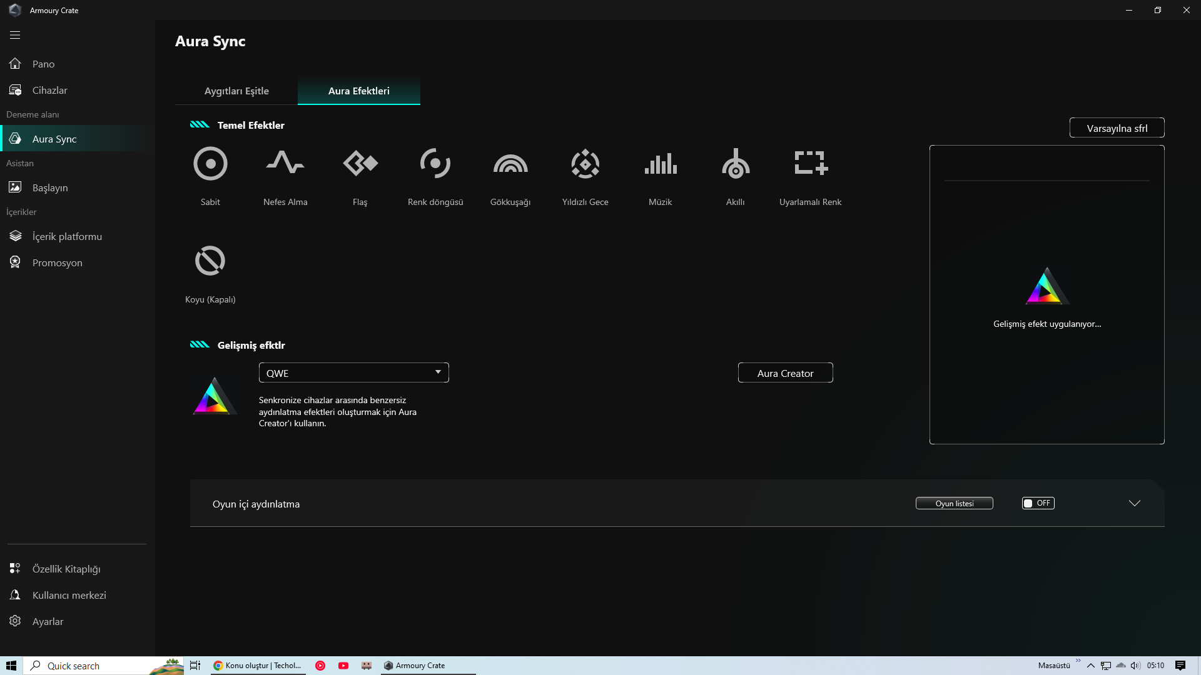
Task: Apply the Gökkuşağı rainbow effect
Action: (510, 164)
